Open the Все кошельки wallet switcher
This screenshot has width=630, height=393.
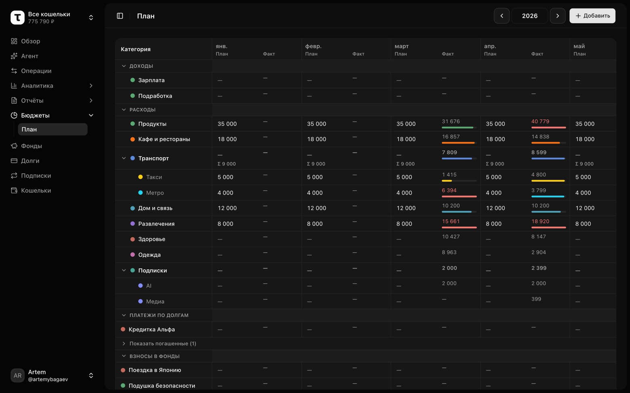[x=52, y=17]
